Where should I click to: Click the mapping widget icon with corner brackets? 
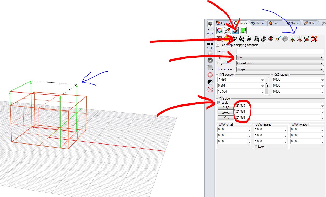tap(307, 39)
